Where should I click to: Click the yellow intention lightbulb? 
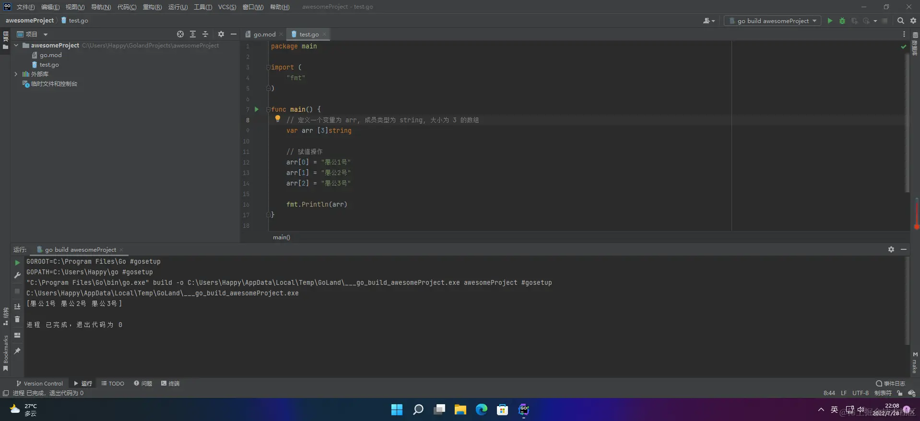click(x=277, y=118)
